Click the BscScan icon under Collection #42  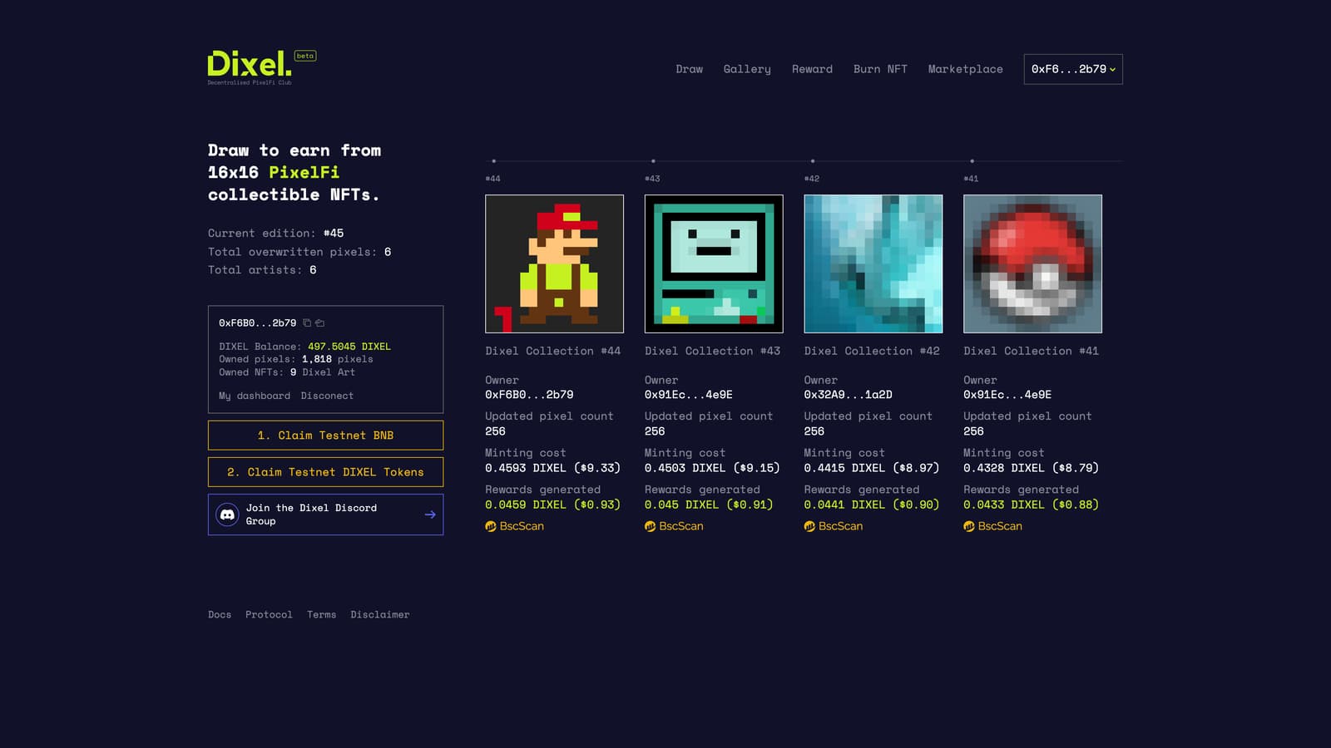(809, 526)
